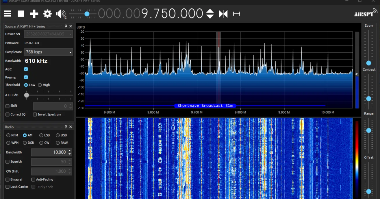This screenshot has height=199, width=380.
Task: Click the Range slider handle
Action: click(369, 130)
